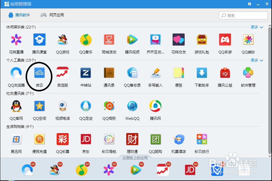
Task: Open QQ游戏 in the 休闲娱乐类 row
Action: pos(63,40)
